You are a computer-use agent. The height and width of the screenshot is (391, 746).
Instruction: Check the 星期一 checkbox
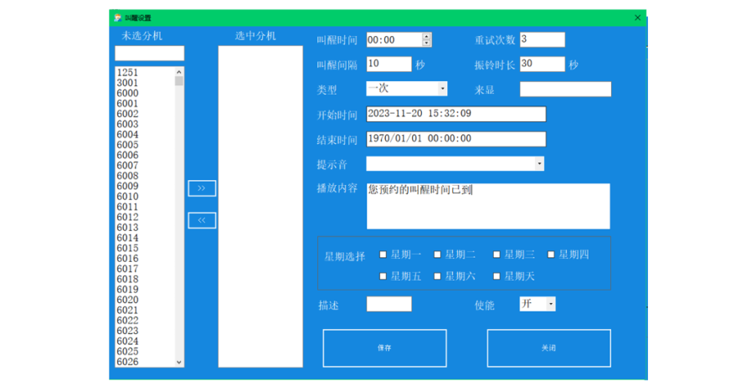coord(383,255)
